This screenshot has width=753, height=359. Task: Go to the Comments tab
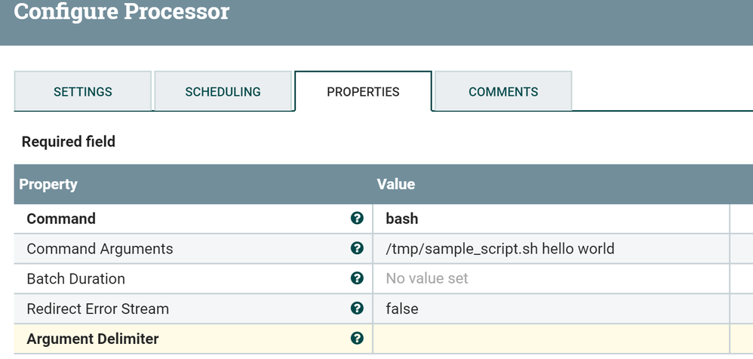tap(503, 91)
